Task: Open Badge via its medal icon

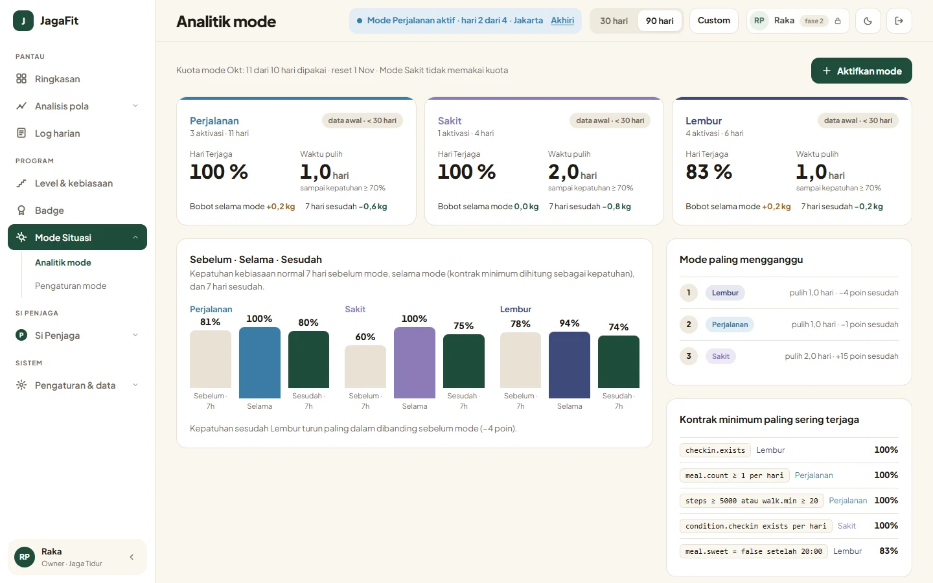Action: click(x=21, y=211)
